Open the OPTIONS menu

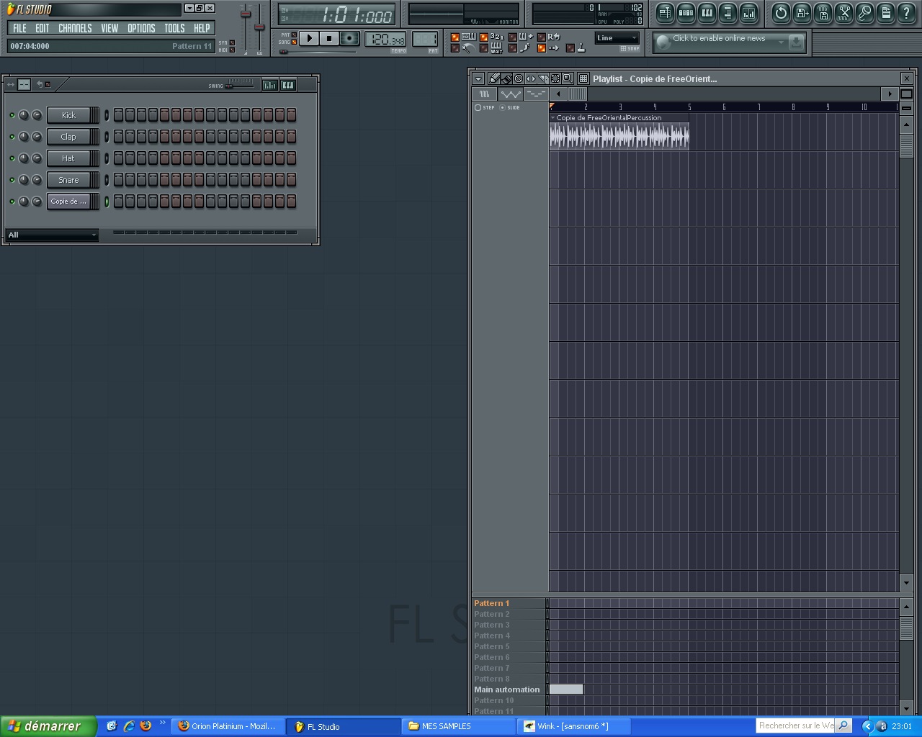[x=141, y=28]
